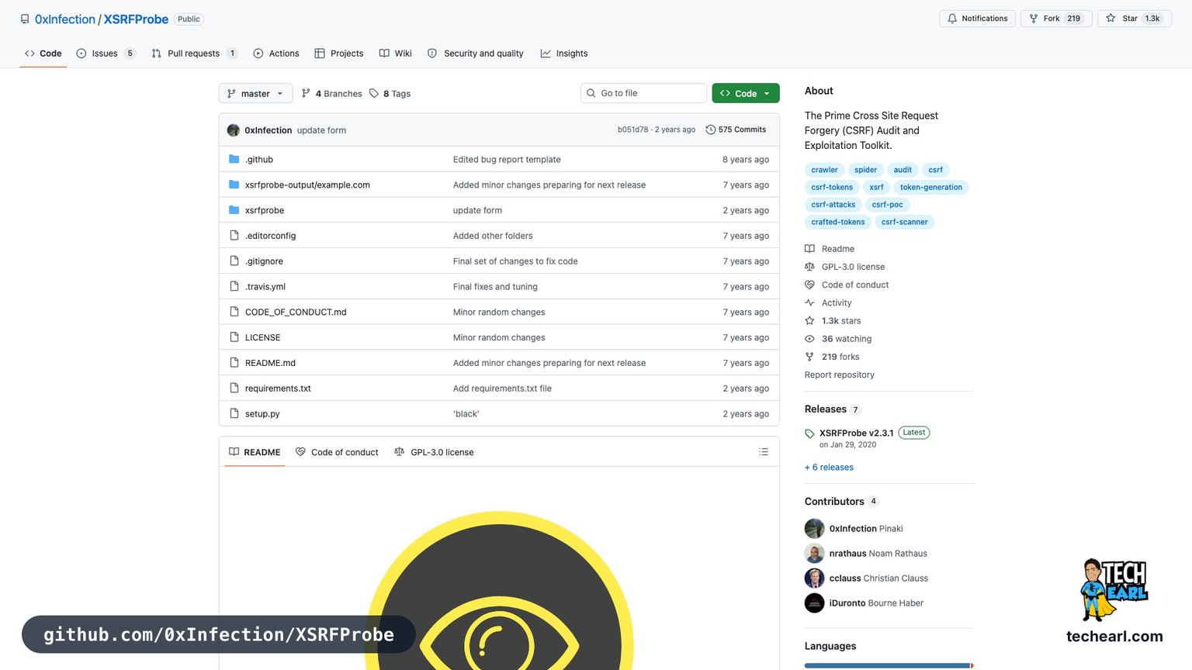1192x670 pixels.
Task: View the Insights tab
Action: coord(564,54)
